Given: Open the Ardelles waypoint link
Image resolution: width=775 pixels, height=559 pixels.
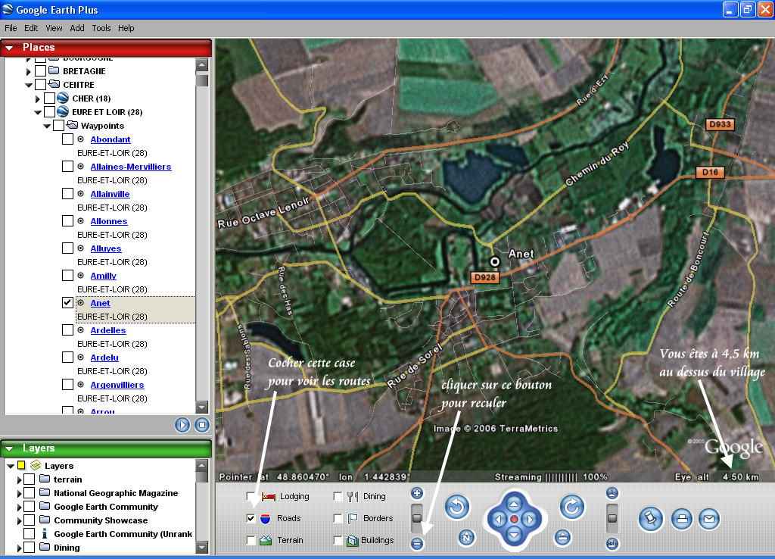Looking at the screenshot, I should 107,330.
